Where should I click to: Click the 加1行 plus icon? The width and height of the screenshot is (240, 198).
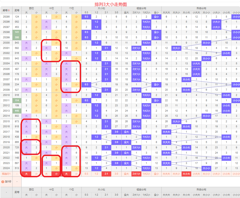tap(3, 182)
